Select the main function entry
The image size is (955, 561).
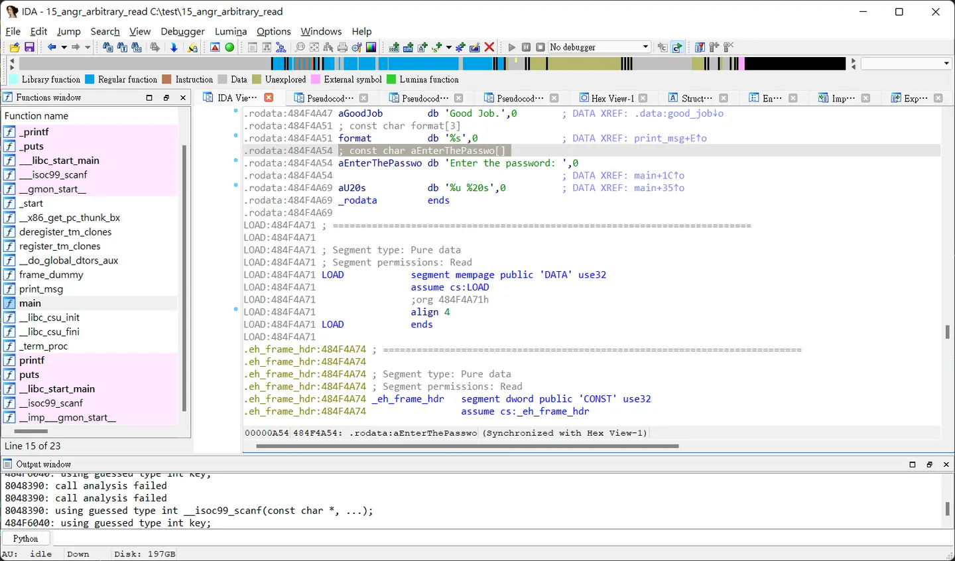click(30, 303)
